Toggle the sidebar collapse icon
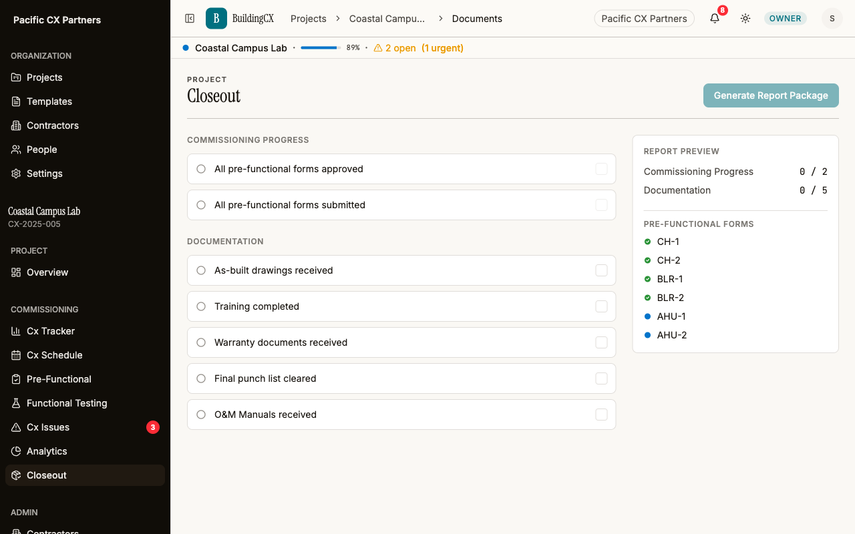This screenshot has height=534, width=855. pyautogui.click(x=190, y=19)
